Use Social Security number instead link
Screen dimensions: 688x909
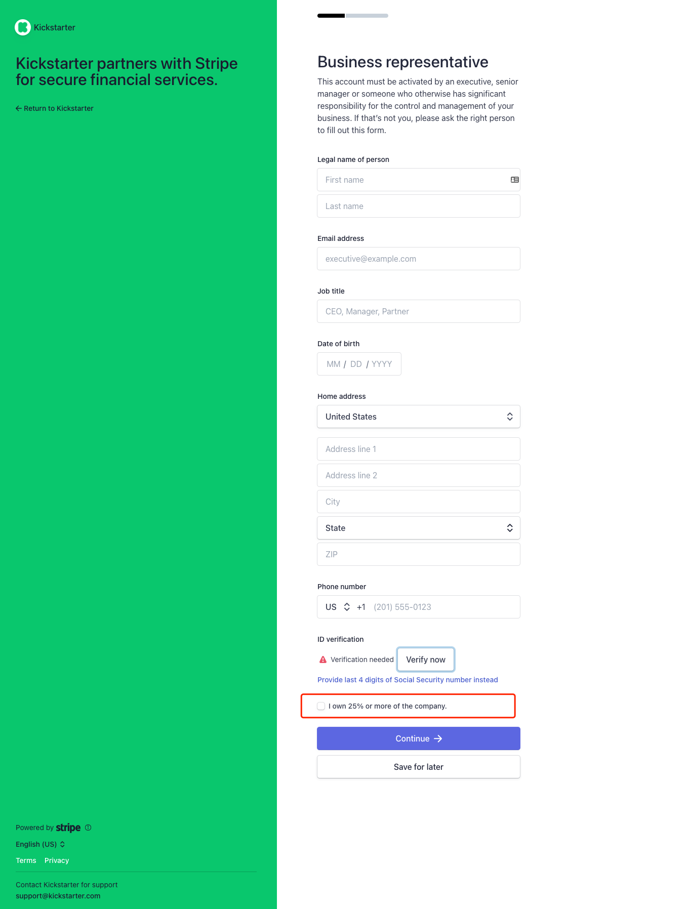408,680
